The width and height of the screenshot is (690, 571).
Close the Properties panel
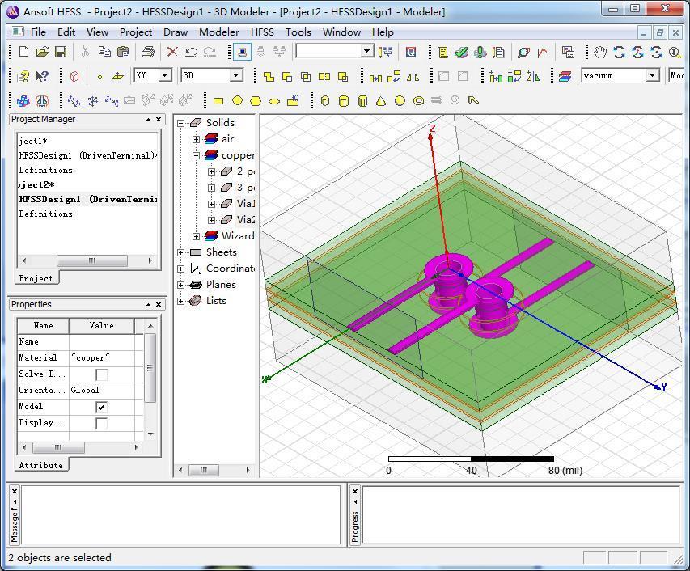click(159, 304)
